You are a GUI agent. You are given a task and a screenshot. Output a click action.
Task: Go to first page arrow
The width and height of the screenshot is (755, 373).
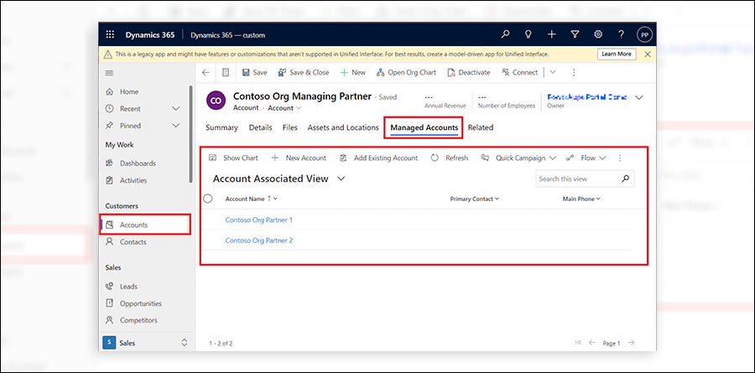click(x=578, y=343)
